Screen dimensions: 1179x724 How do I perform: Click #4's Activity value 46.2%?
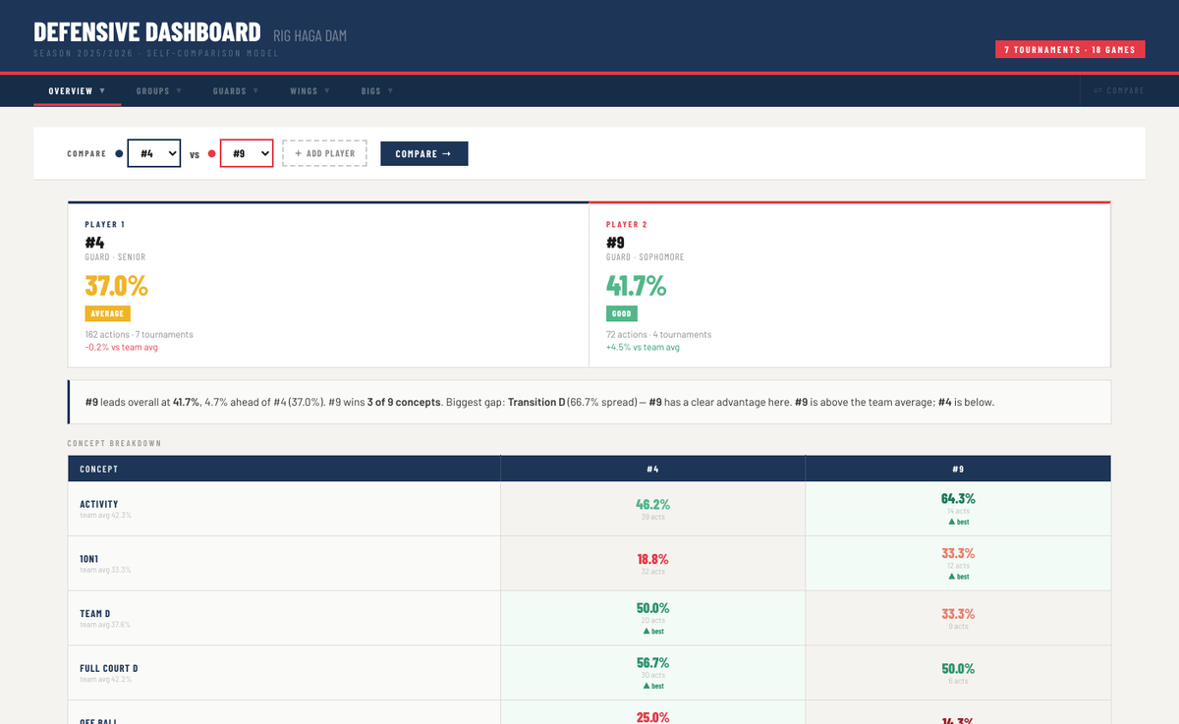[x=652, y=504]
